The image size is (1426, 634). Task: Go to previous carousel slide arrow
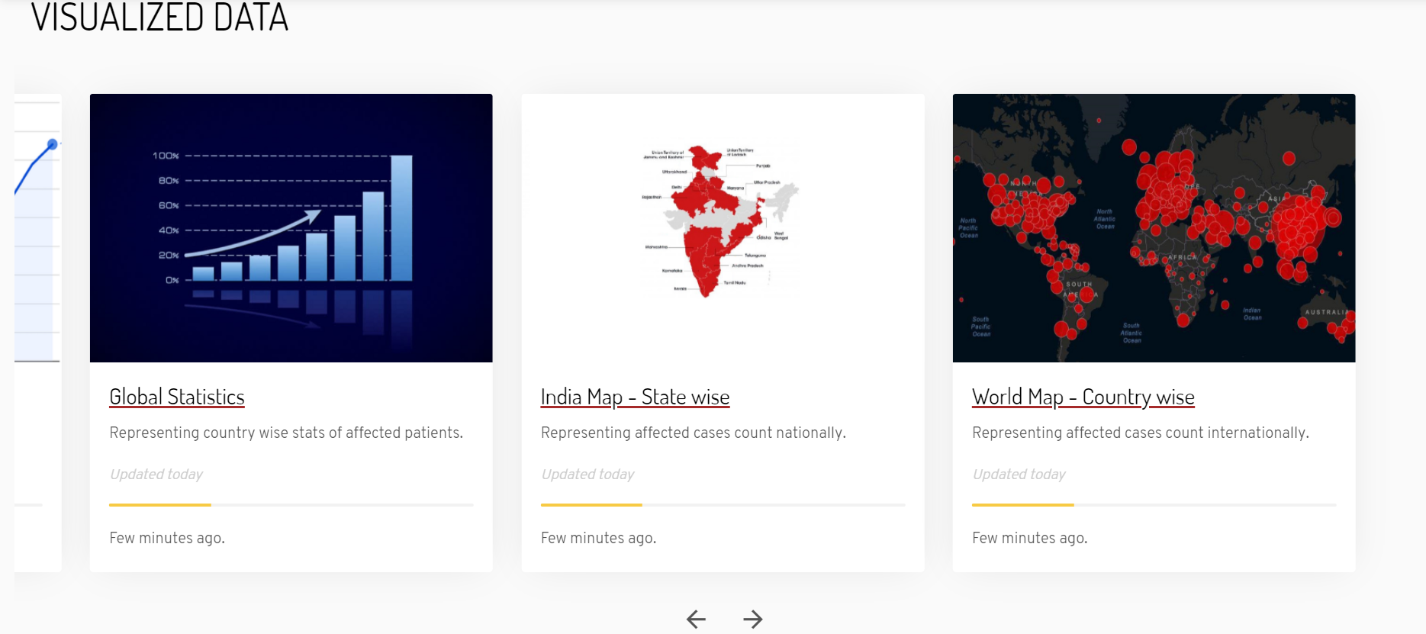click(696, 619)
